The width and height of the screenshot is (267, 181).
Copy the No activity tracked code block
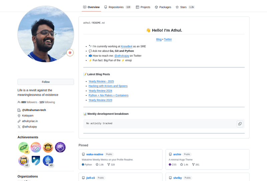(x=240, y=124)
